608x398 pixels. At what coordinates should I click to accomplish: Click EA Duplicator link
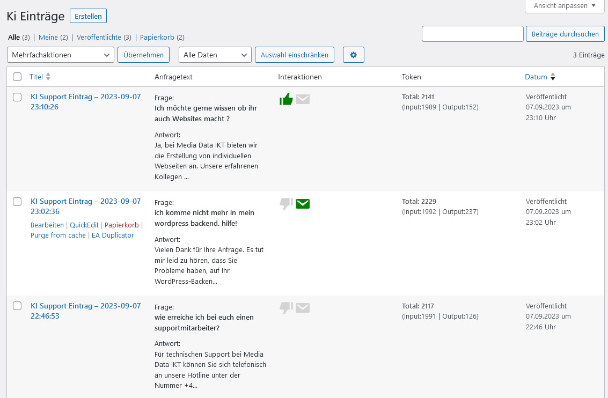point(113,235)
